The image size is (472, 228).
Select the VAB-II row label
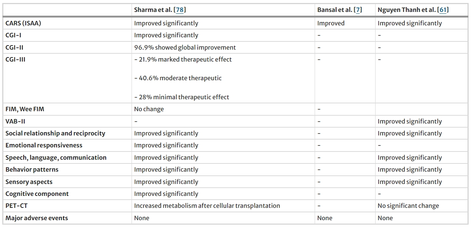[15, 121]
